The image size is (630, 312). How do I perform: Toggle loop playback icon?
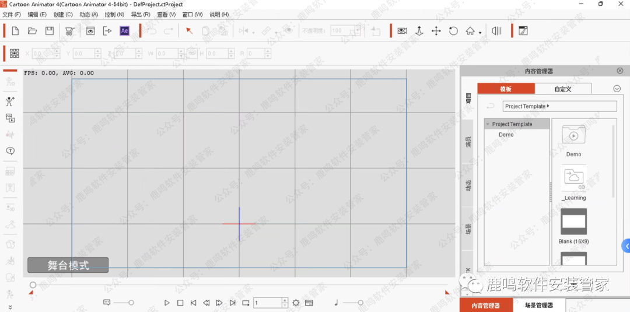pyautogui.click(x=246, y=303)
